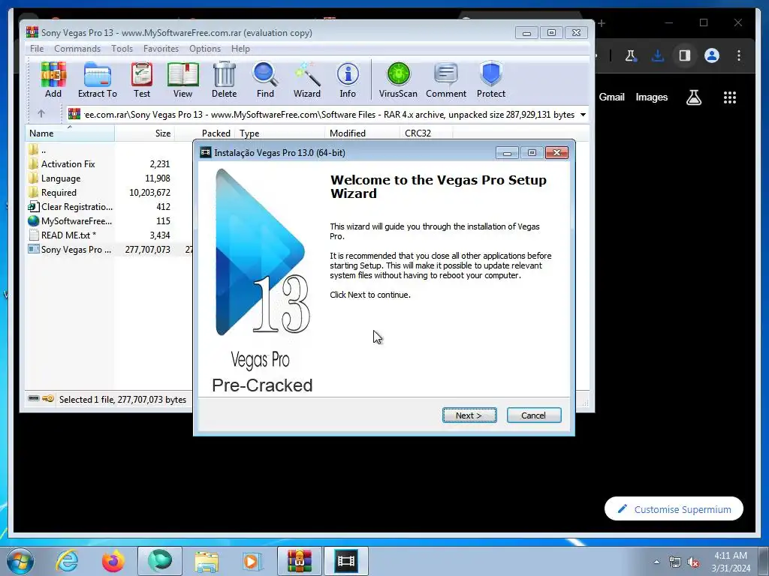The height and width of the screenshot is (576, 769).
Task: Click the View toolbar icon
Action: (182, 79)
